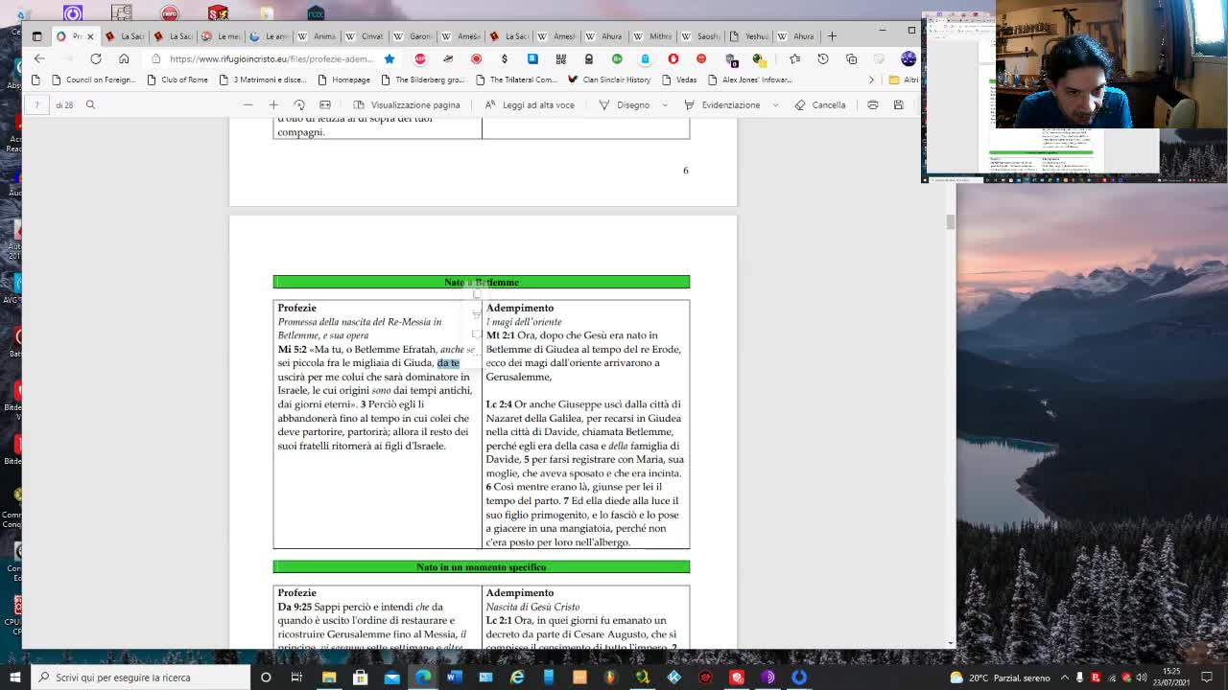The height and width of the screenshot is (690, 1228).
Task: Click the URL address bar
Action: (x=271, y=58)
